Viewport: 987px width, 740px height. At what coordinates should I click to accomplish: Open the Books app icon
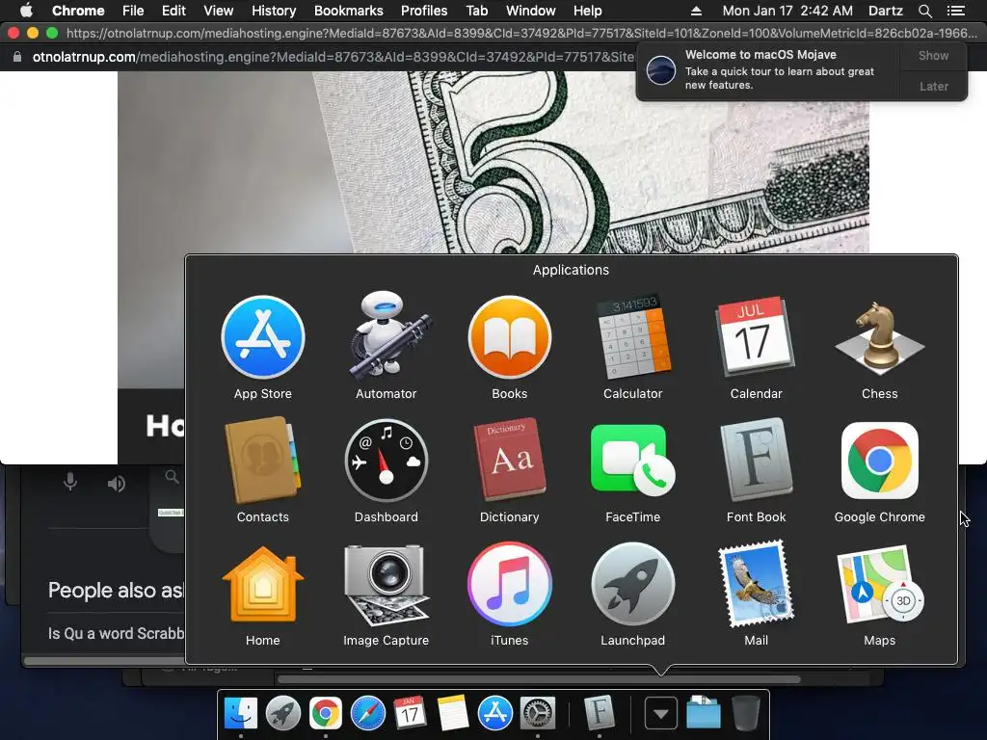click(x=510, y=338)
